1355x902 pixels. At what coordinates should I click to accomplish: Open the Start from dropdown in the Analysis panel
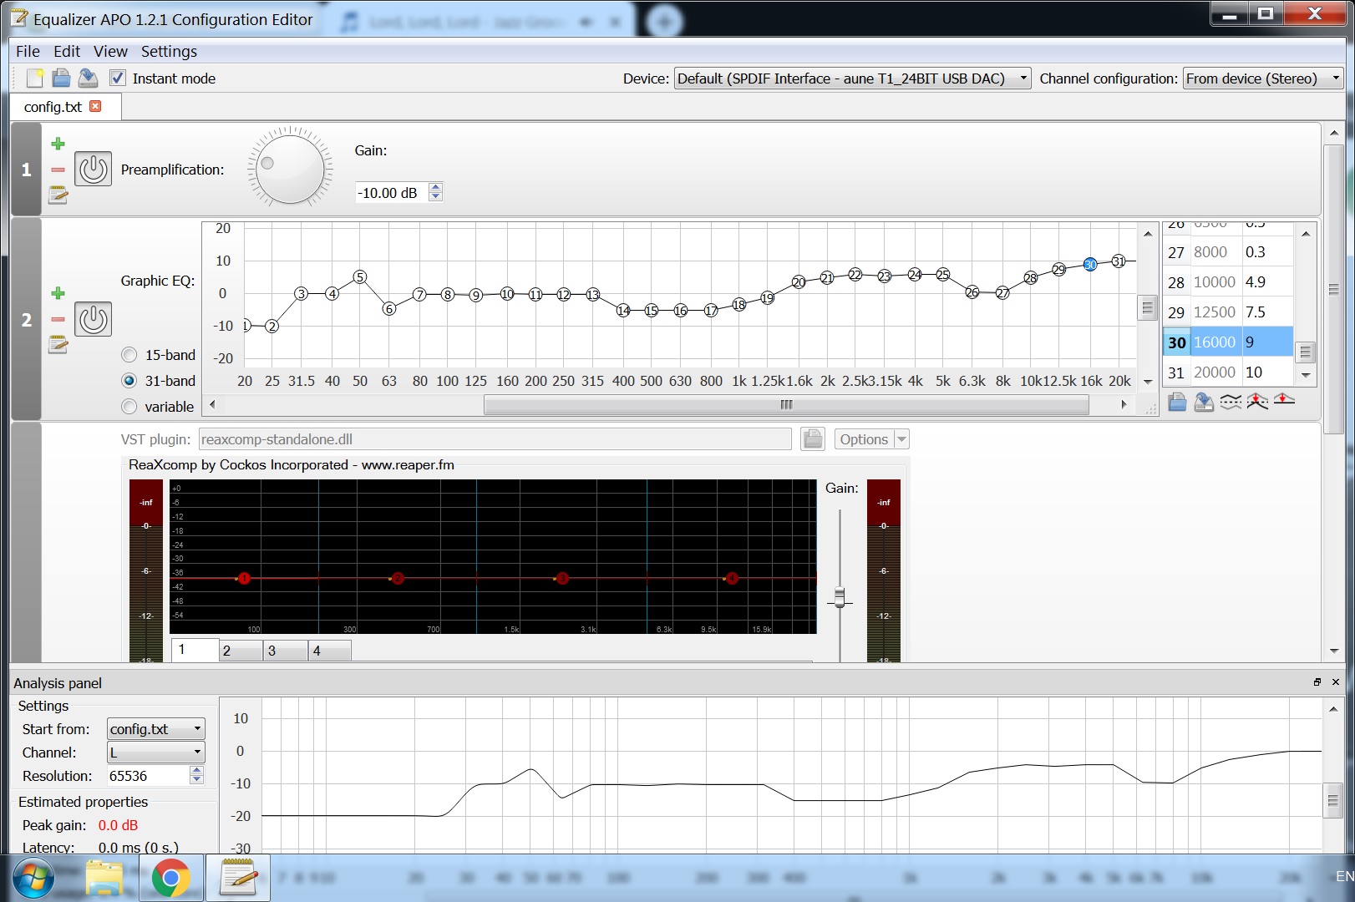pyautogui.click(x=155, y=728)
